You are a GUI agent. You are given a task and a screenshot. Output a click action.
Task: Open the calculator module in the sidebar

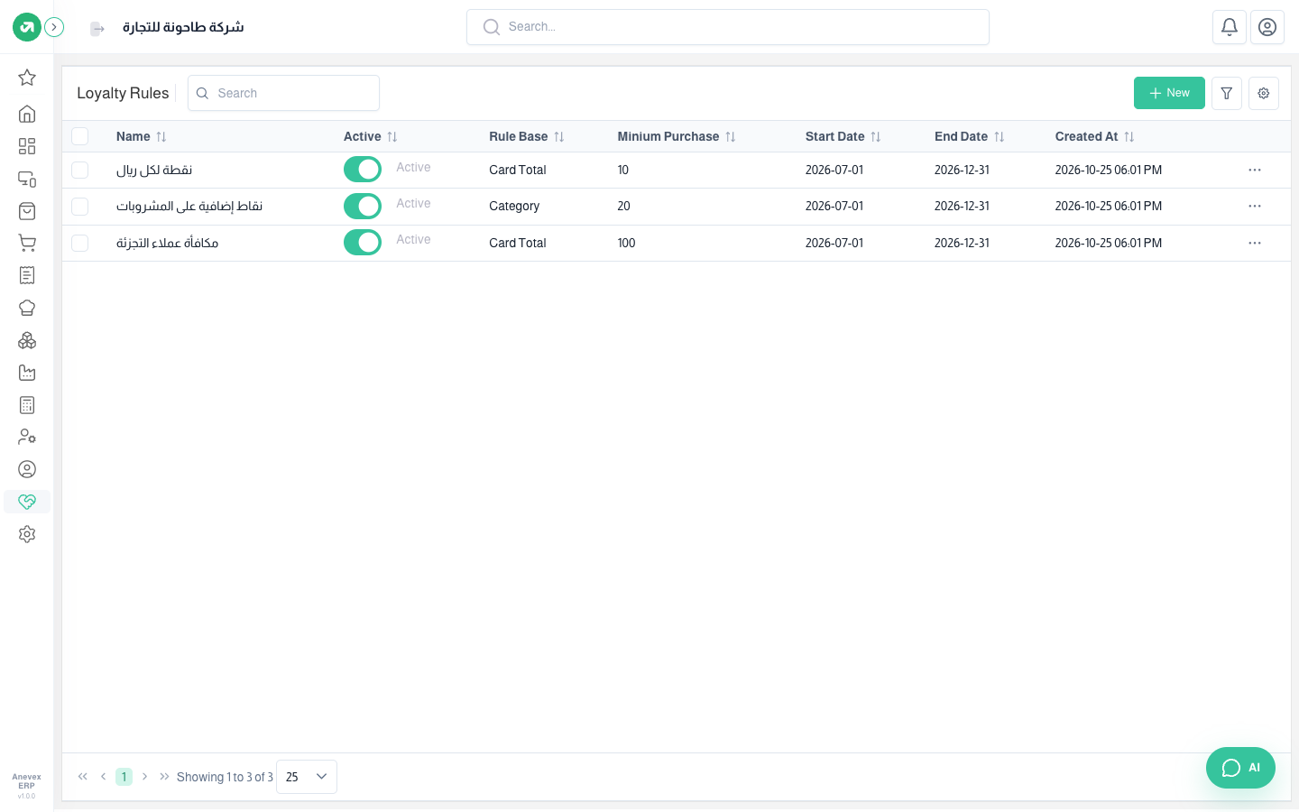click(x=27, y=405)
